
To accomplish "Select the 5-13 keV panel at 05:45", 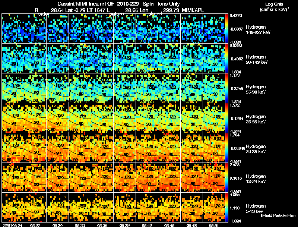I will 169,208.
